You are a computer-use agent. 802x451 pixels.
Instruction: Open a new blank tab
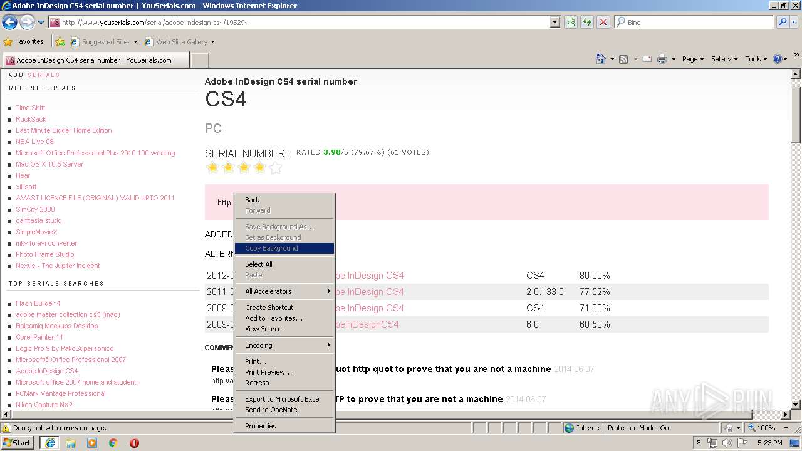tap(199, 60)
